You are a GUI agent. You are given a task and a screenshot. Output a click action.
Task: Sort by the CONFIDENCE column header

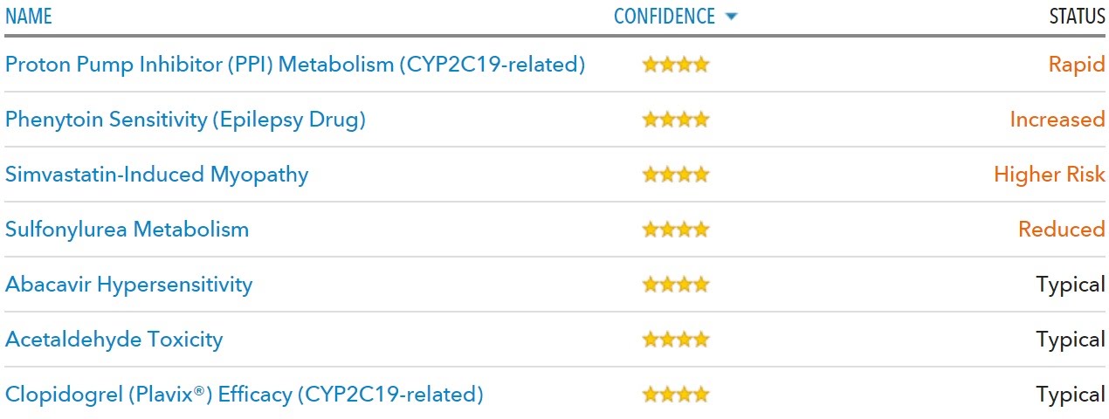(665, 17)
